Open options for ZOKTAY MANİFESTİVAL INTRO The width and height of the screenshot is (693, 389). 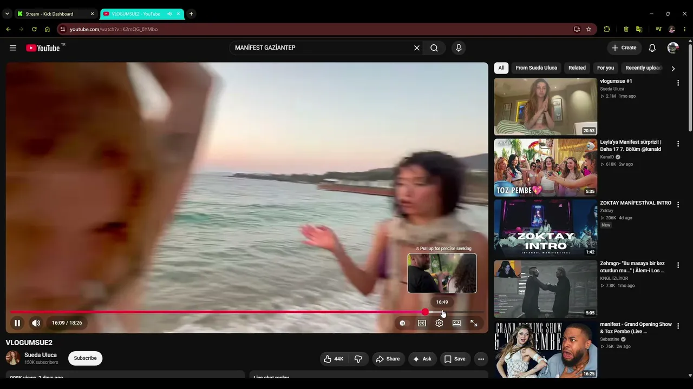(678, 205)
